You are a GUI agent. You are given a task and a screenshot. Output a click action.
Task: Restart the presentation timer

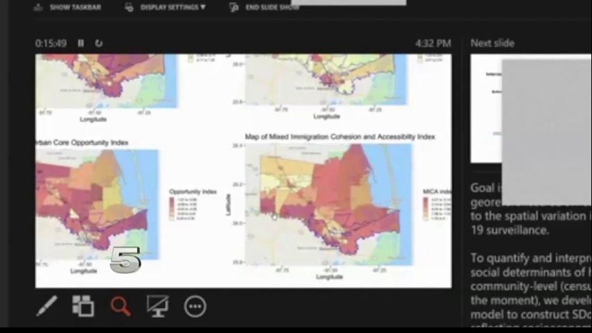click(x=98, y=43)
